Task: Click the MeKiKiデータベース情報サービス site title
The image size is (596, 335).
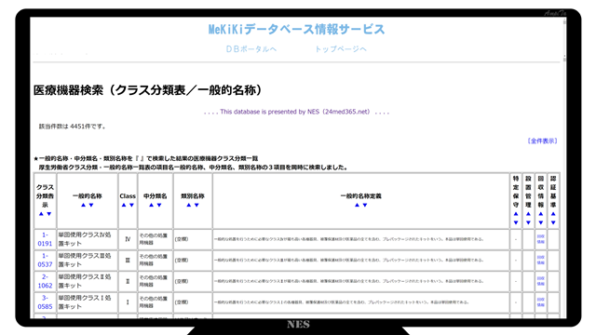Action: (x=296, y=29)
